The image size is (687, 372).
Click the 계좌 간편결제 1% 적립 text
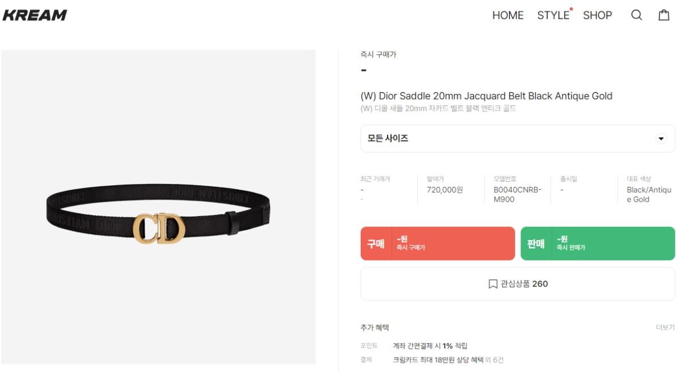[430, 346]
